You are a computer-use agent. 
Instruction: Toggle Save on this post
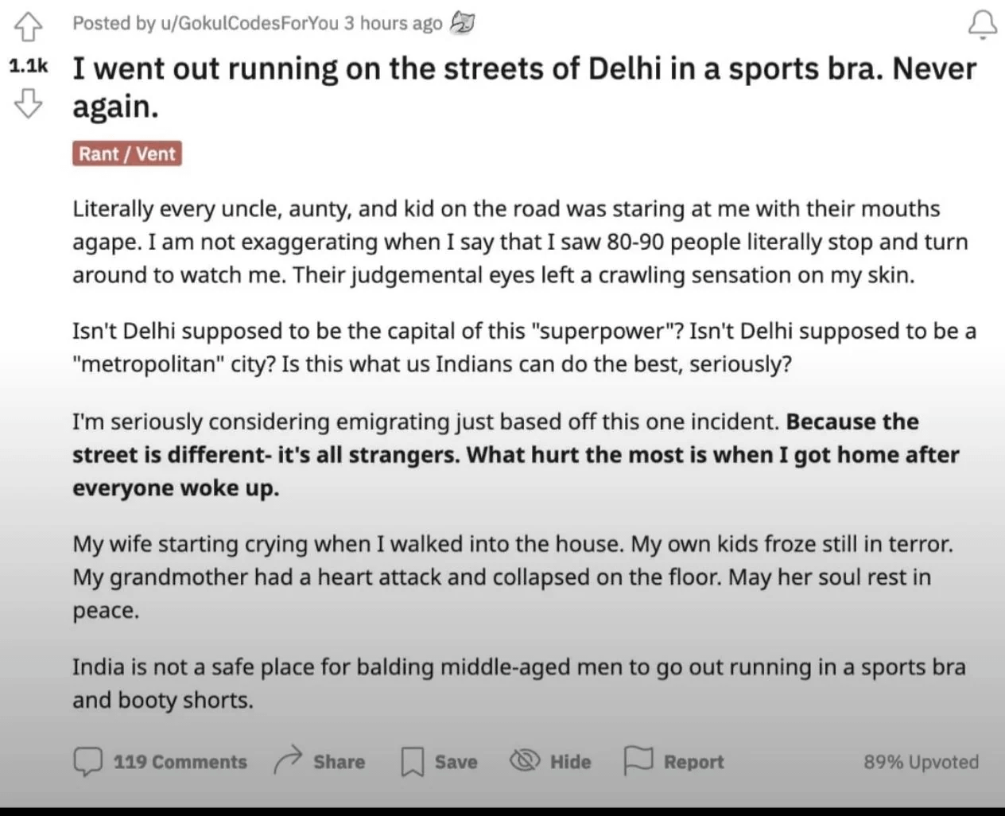456,762
